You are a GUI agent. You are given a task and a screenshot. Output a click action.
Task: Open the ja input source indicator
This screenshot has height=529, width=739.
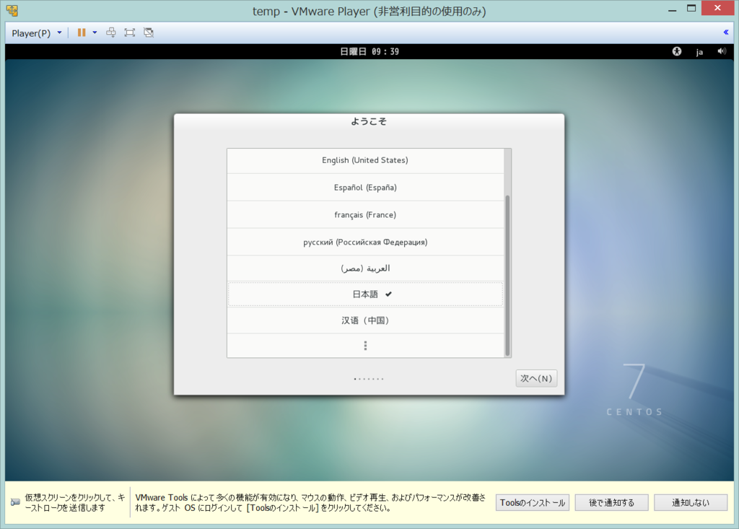pos(699,52)
